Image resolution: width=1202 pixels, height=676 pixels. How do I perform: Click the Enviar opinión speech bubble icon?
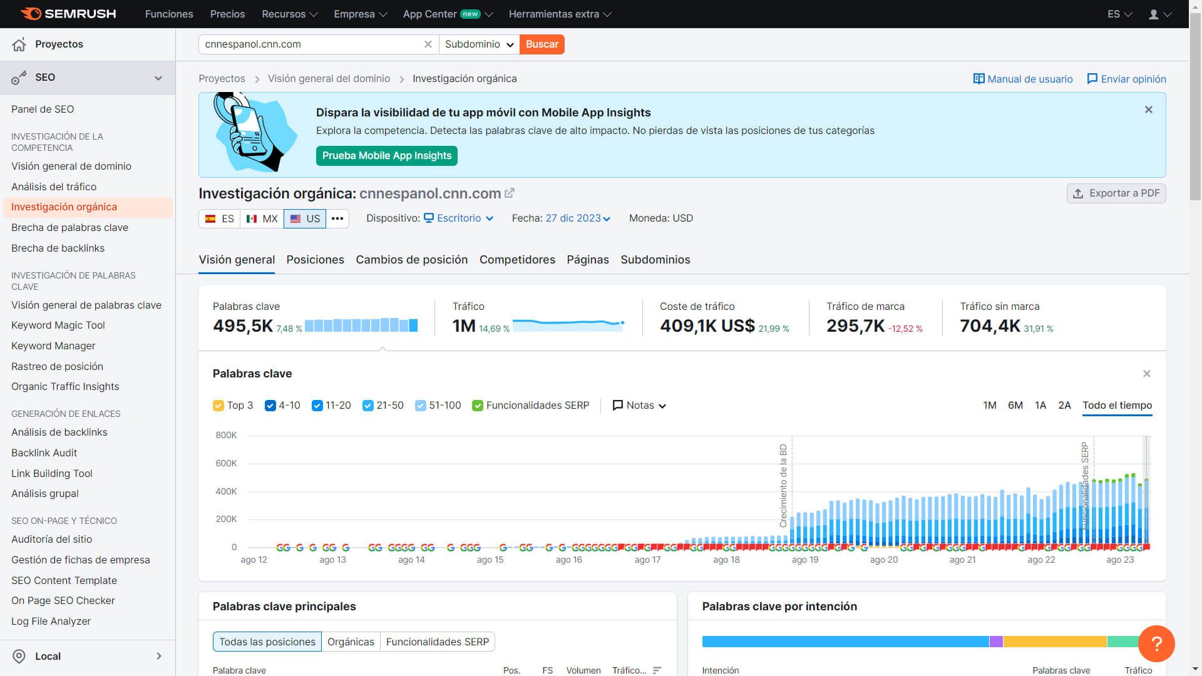1092,79
